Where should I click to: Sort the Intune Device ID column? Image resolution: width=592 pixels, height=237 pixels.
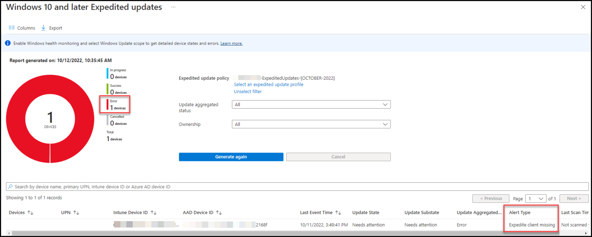154,212
